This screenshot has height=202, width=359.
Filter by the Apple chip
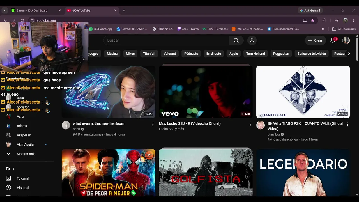[x=234, y=54]
